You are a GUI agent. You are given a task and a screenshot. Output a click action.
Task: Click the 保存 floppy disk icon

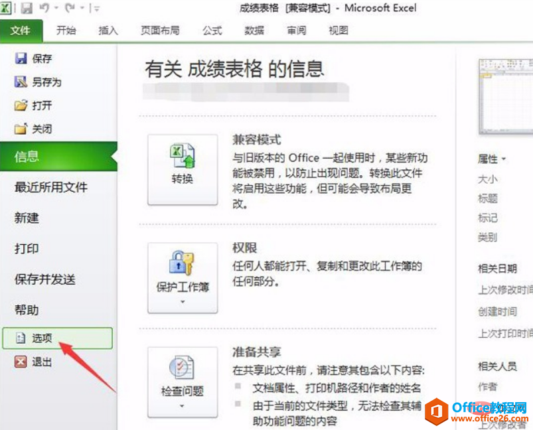click(x=21, y=58)
